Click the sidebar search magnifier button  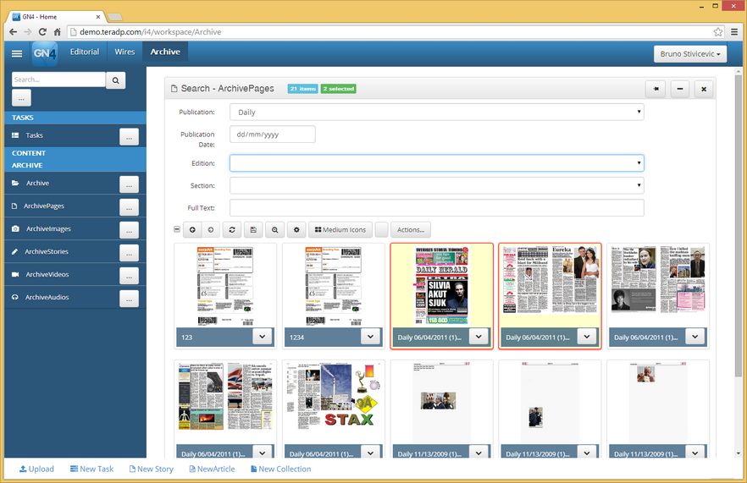116,80
